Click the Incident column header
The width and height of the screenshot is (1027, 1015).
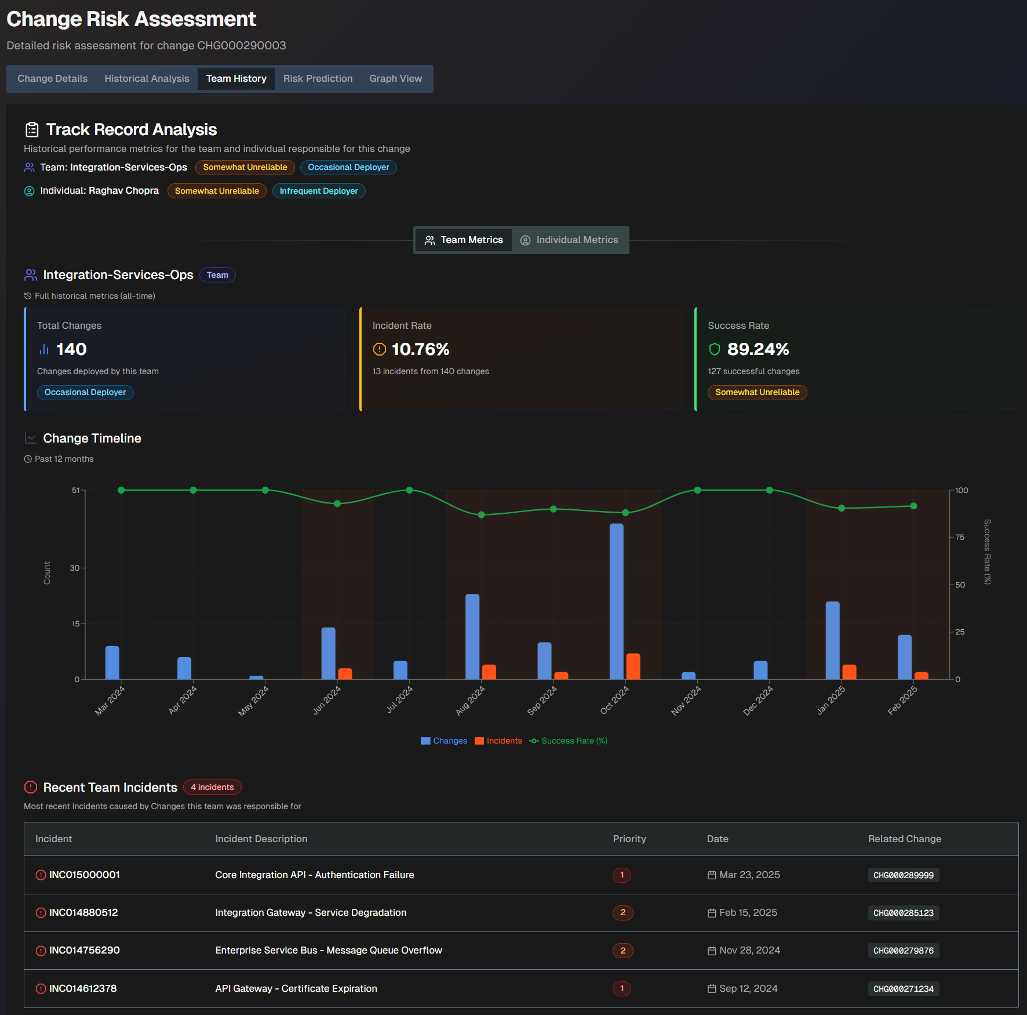(54, 839)
